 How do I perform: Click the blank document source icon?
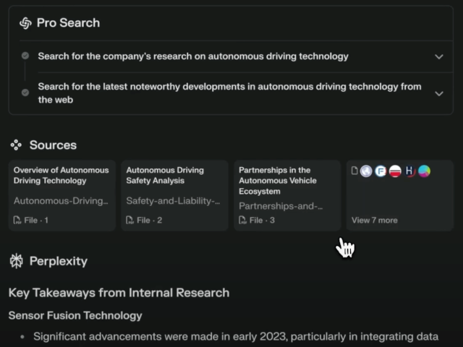[354, 171]
